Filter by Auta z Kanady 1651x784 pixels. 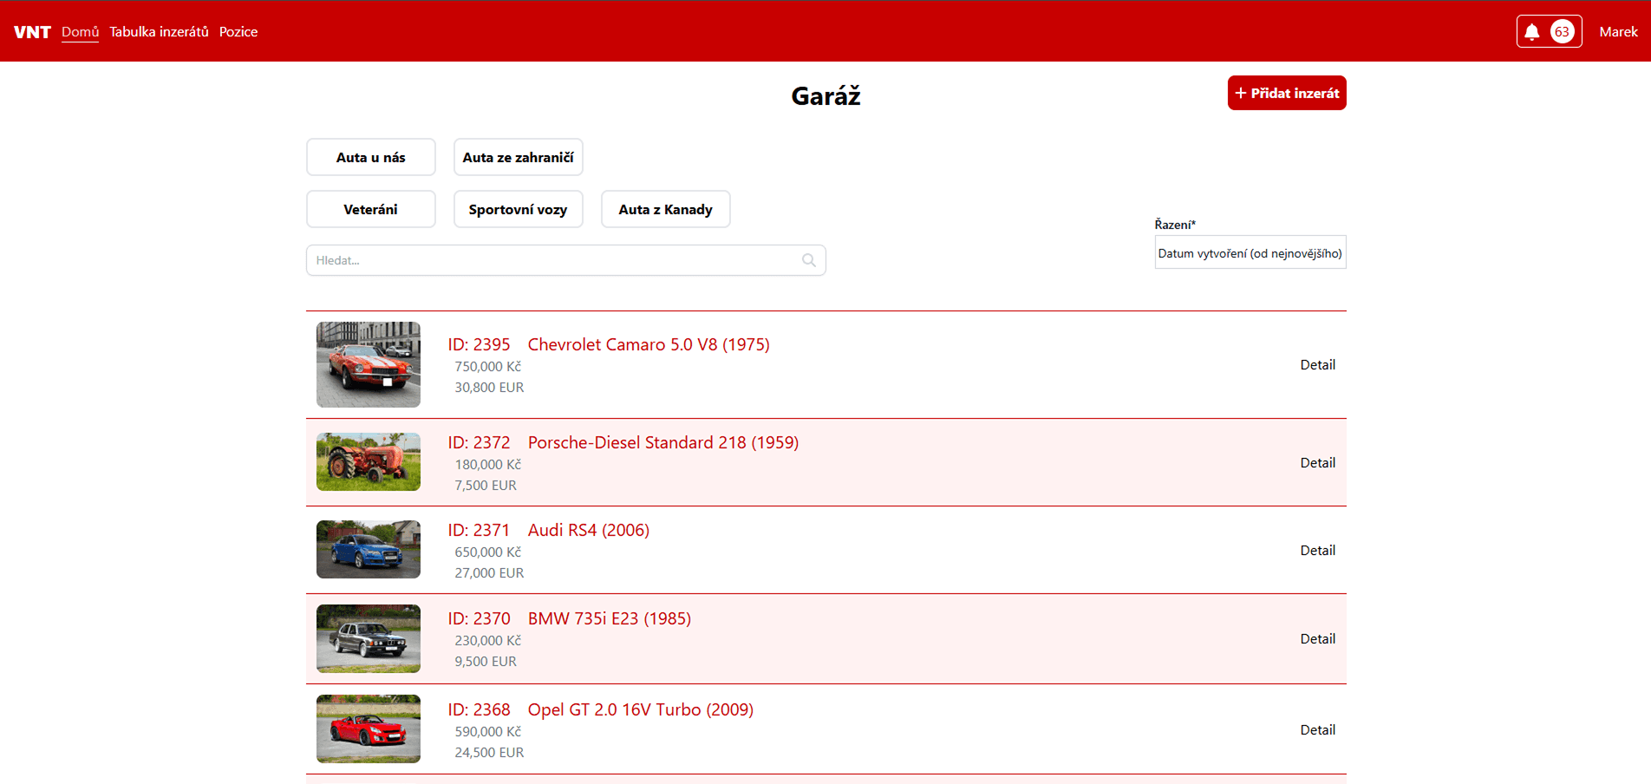tap(666, 209)
